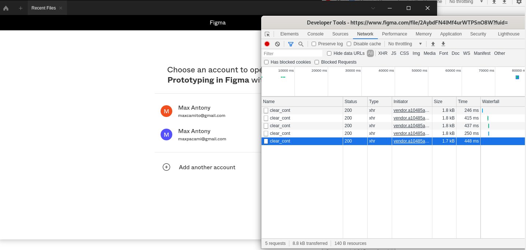This screenshot has height=250, width=526.
Task: Check Hide data URLs option
Action: [329, 53]
